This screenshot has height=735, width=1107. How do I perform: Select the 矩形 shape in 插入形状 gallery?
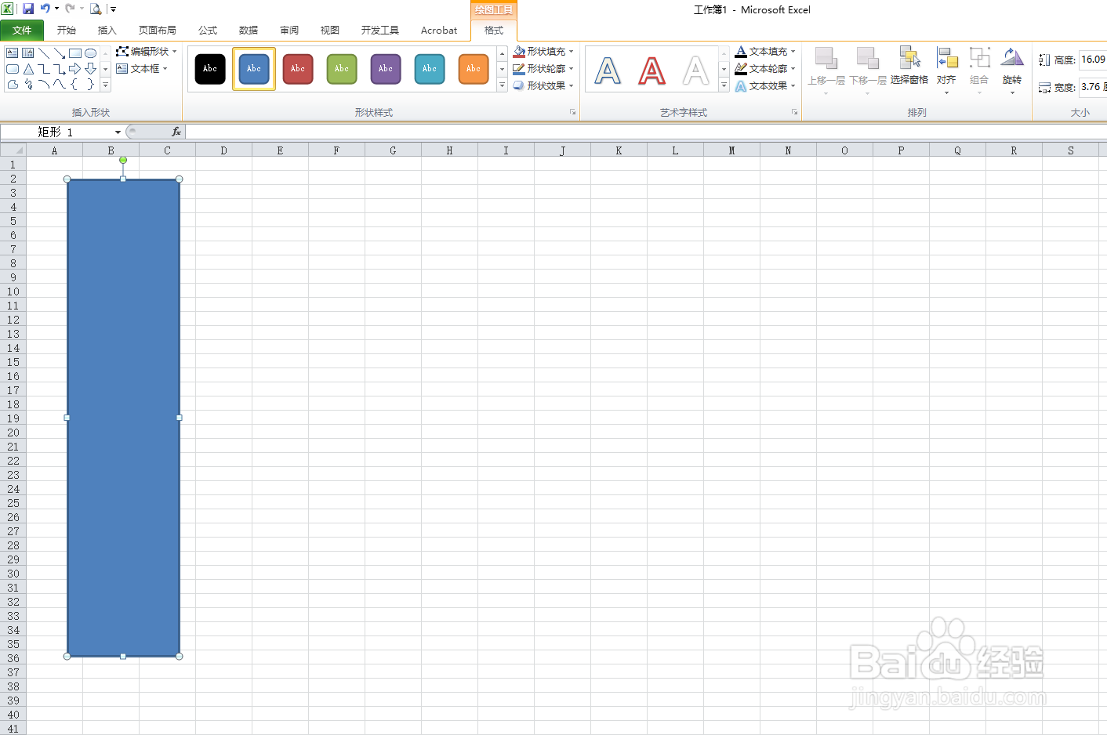[74, 52]
